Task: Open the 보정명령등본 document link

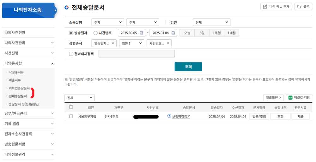Action: point(181,117)
